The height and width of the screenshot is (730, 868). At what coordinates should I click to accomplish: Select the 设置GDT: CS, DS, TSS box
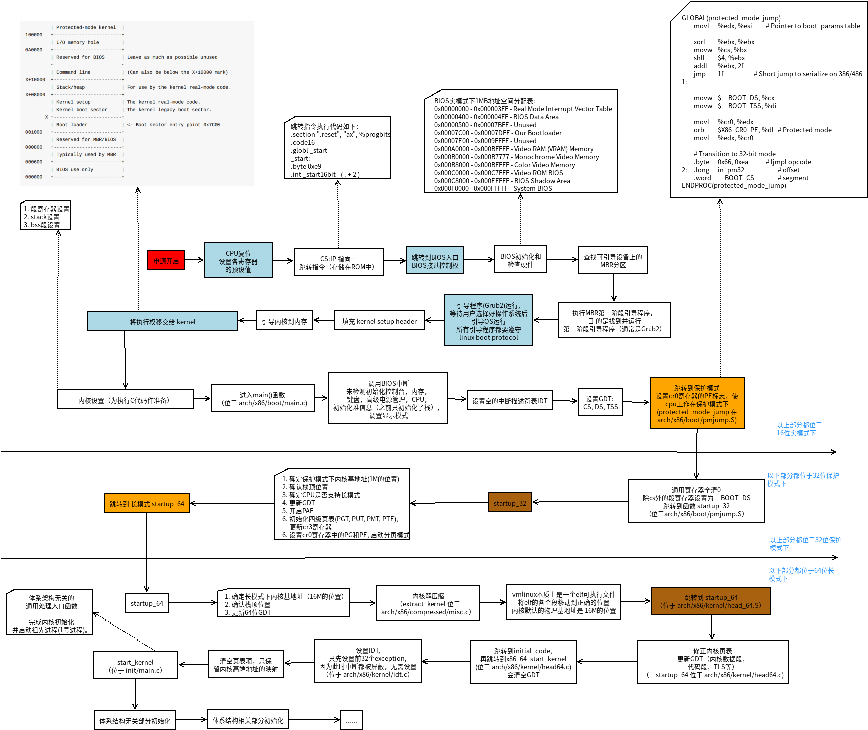click(600, 402)
